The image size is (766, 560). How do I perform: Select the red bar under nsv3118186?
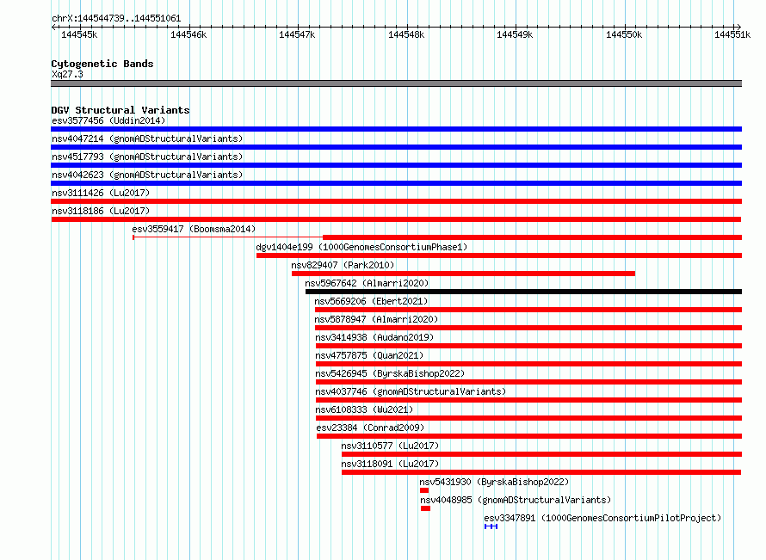(x=396, y=219)
